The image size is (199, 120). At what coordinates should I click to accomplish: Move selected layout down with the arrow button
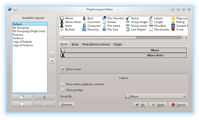click(52, 61)
